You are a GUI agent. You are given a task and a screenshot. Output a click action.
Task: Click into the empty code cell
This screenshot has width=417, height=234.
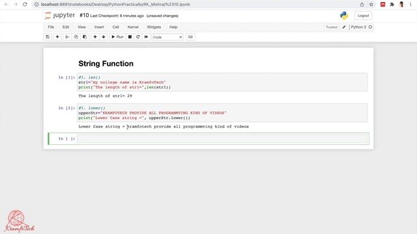222,138
